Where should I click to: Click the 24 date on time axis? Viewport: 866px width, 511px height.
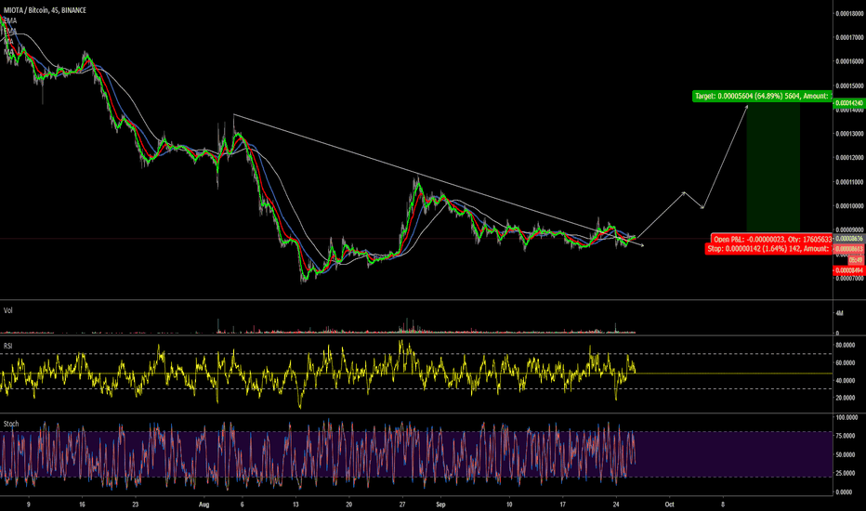click(616, 504)
